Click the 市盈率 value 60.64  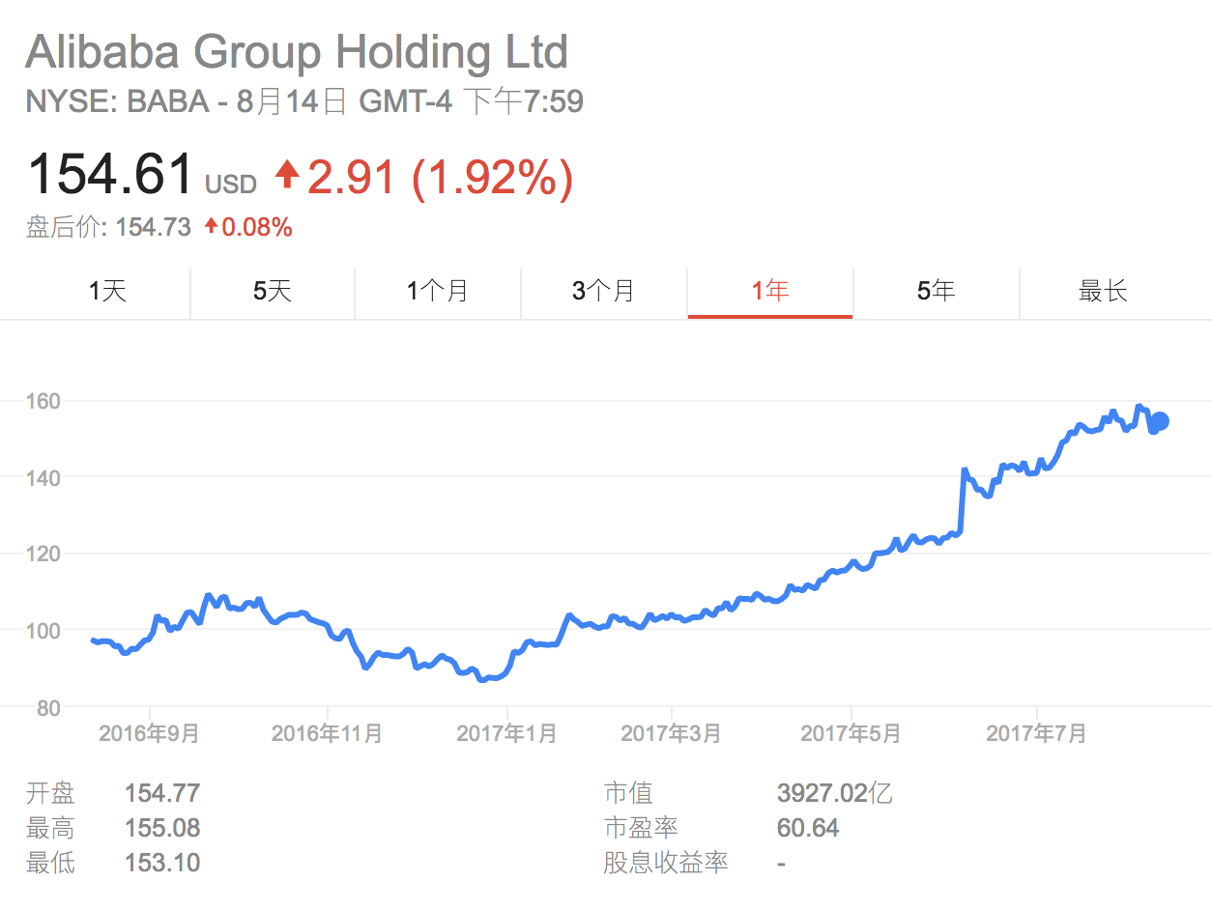pyautogui.click(x=808, y=828)
